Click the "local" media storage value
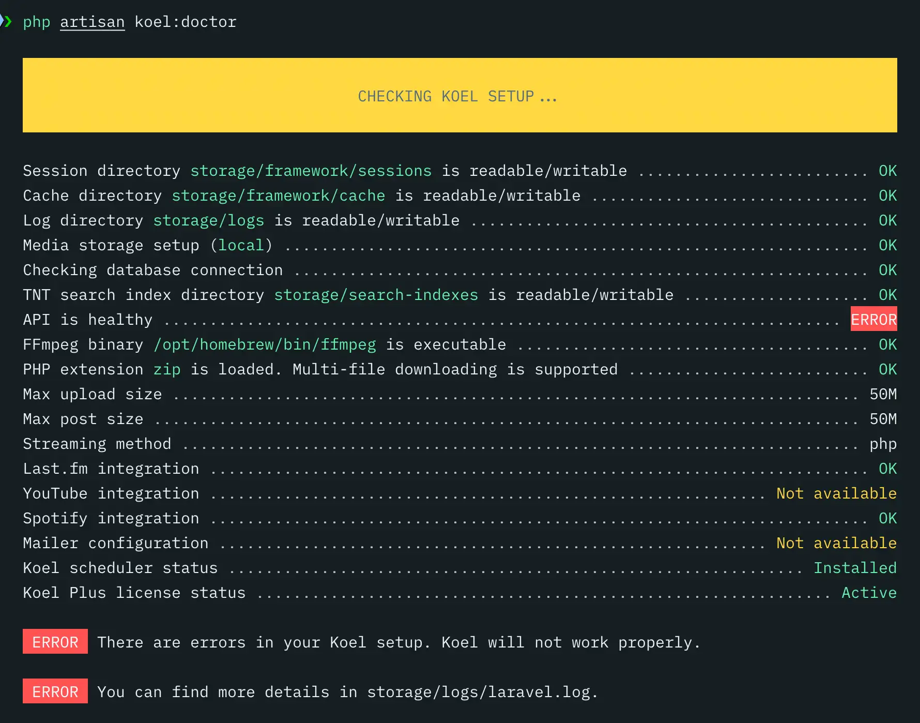 241,245
